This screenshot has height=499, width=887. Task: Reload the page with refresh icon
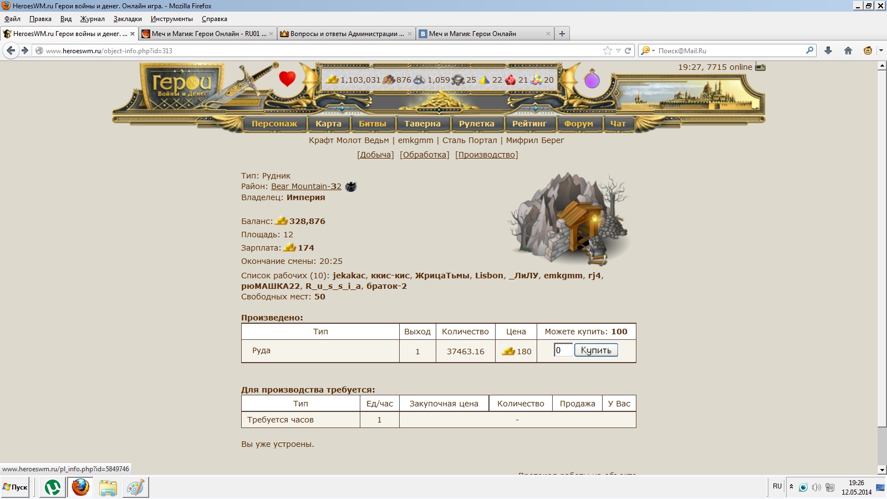(628, 50)
